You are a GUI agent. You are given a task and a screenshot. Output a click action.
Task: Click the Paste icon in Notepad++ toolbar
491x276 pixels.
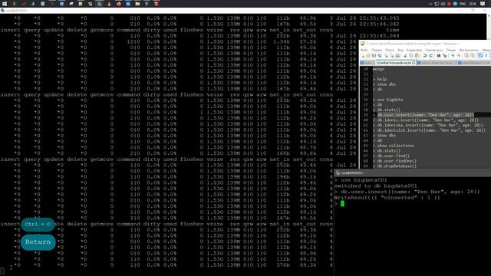[x=417, y=56]
